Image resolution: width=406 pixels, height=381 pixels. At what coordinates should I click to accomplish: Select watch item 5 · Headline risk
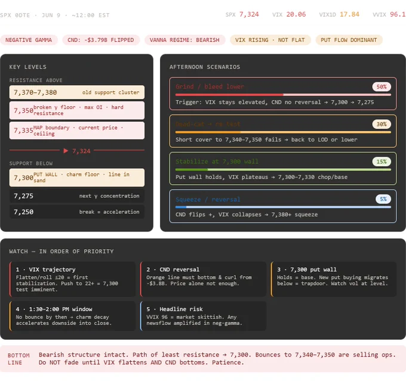coord(203,316)
